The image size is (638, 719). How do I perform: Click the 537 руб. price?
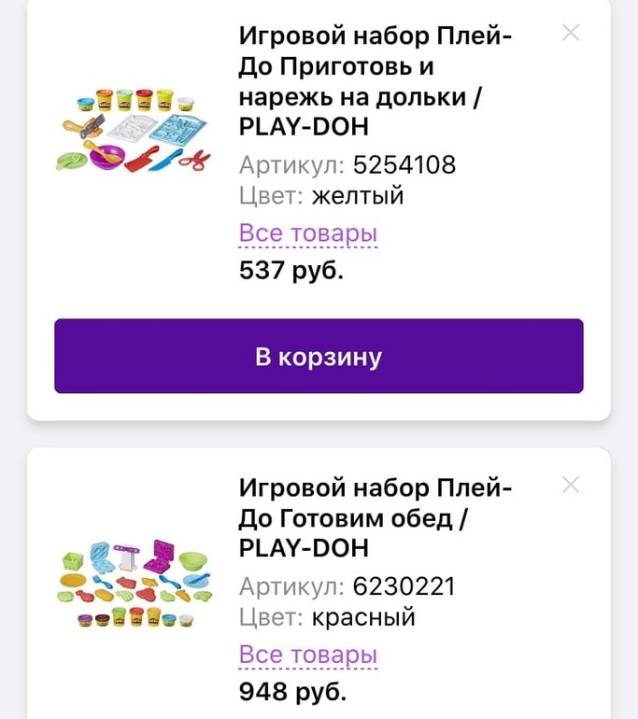click(291, 271)
